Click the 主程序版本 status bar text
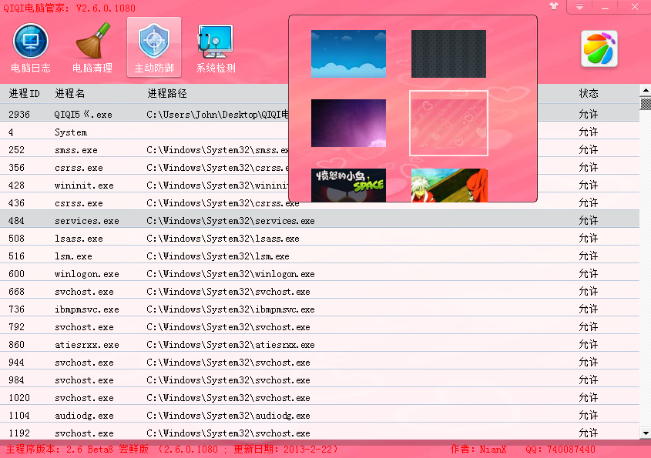Screen dimensions: 651x458 (x=77, y=449)
